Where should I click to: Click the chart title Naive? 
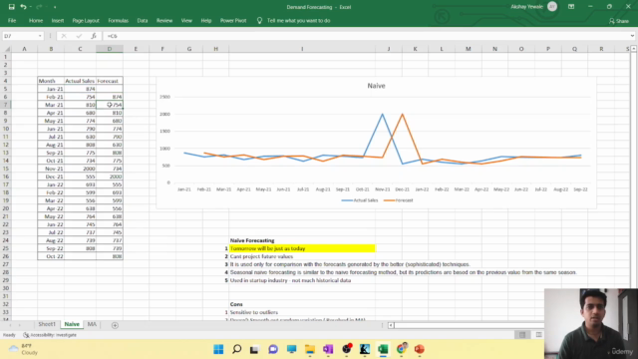(x=376, y=86)
